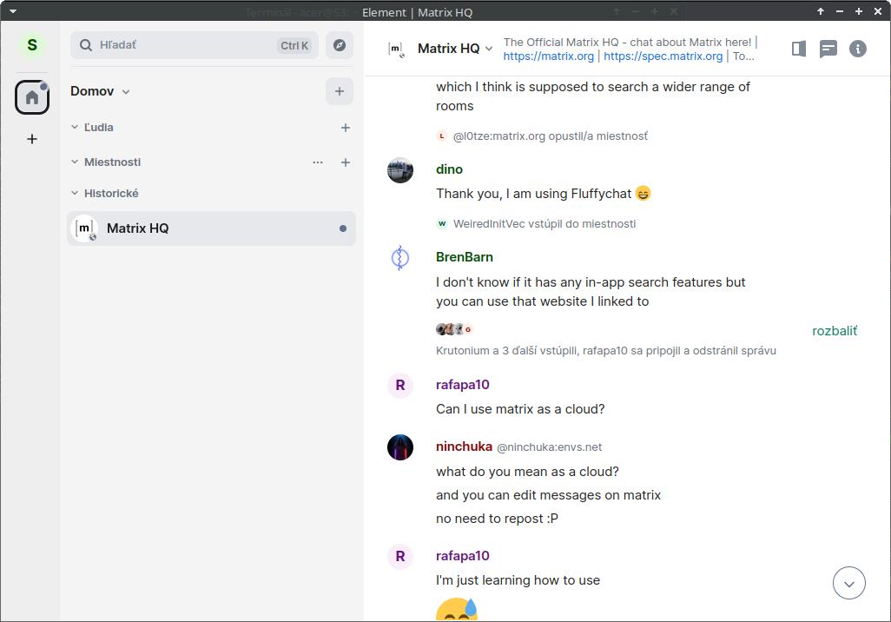Open Matrix HQ header dropdown chevron
The height and width of the screenshot is (622, 891).
click(489, 49)
